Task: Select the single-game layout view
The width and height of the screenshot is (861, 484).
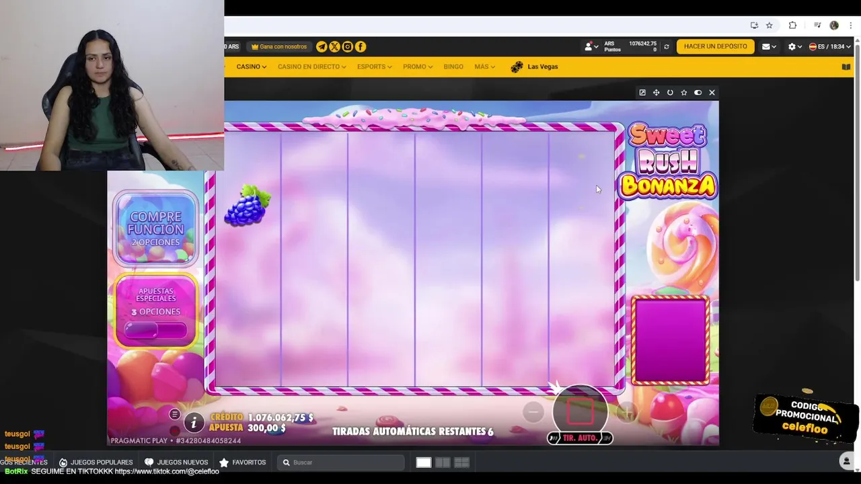Action: click(424, 462)
